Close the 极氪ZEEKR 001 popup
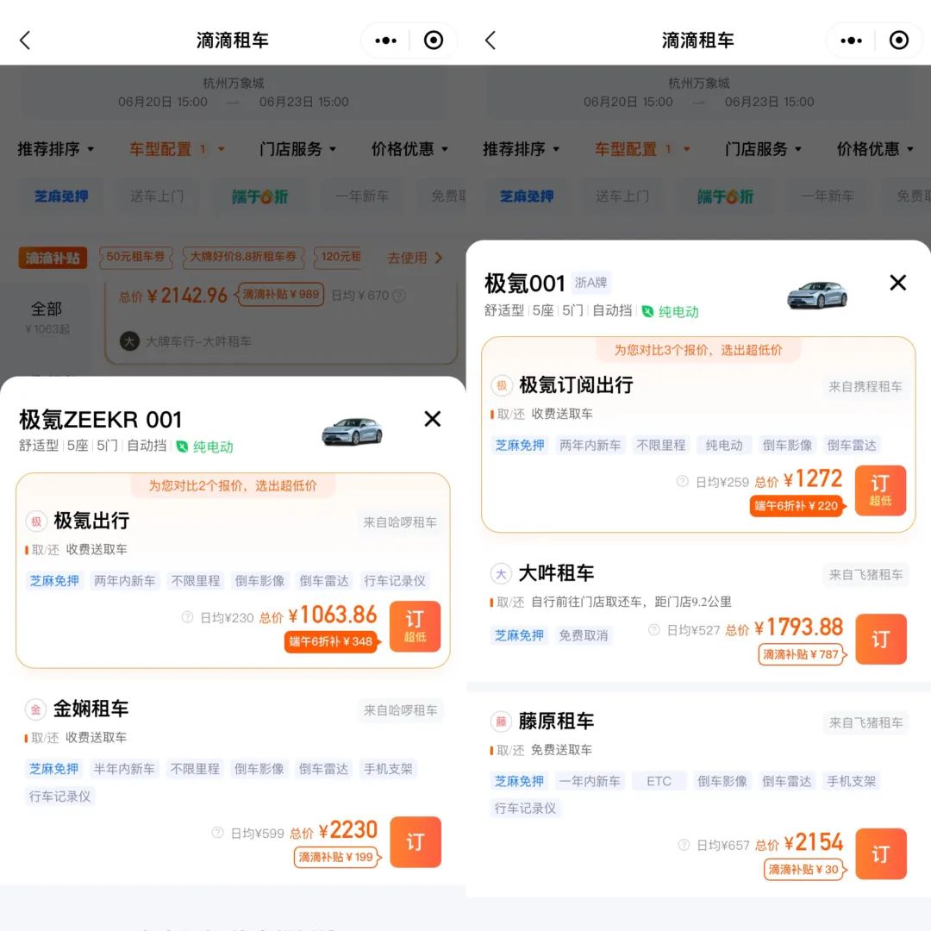The width and height of the screenshot is (931, 931). click(433, 419)
